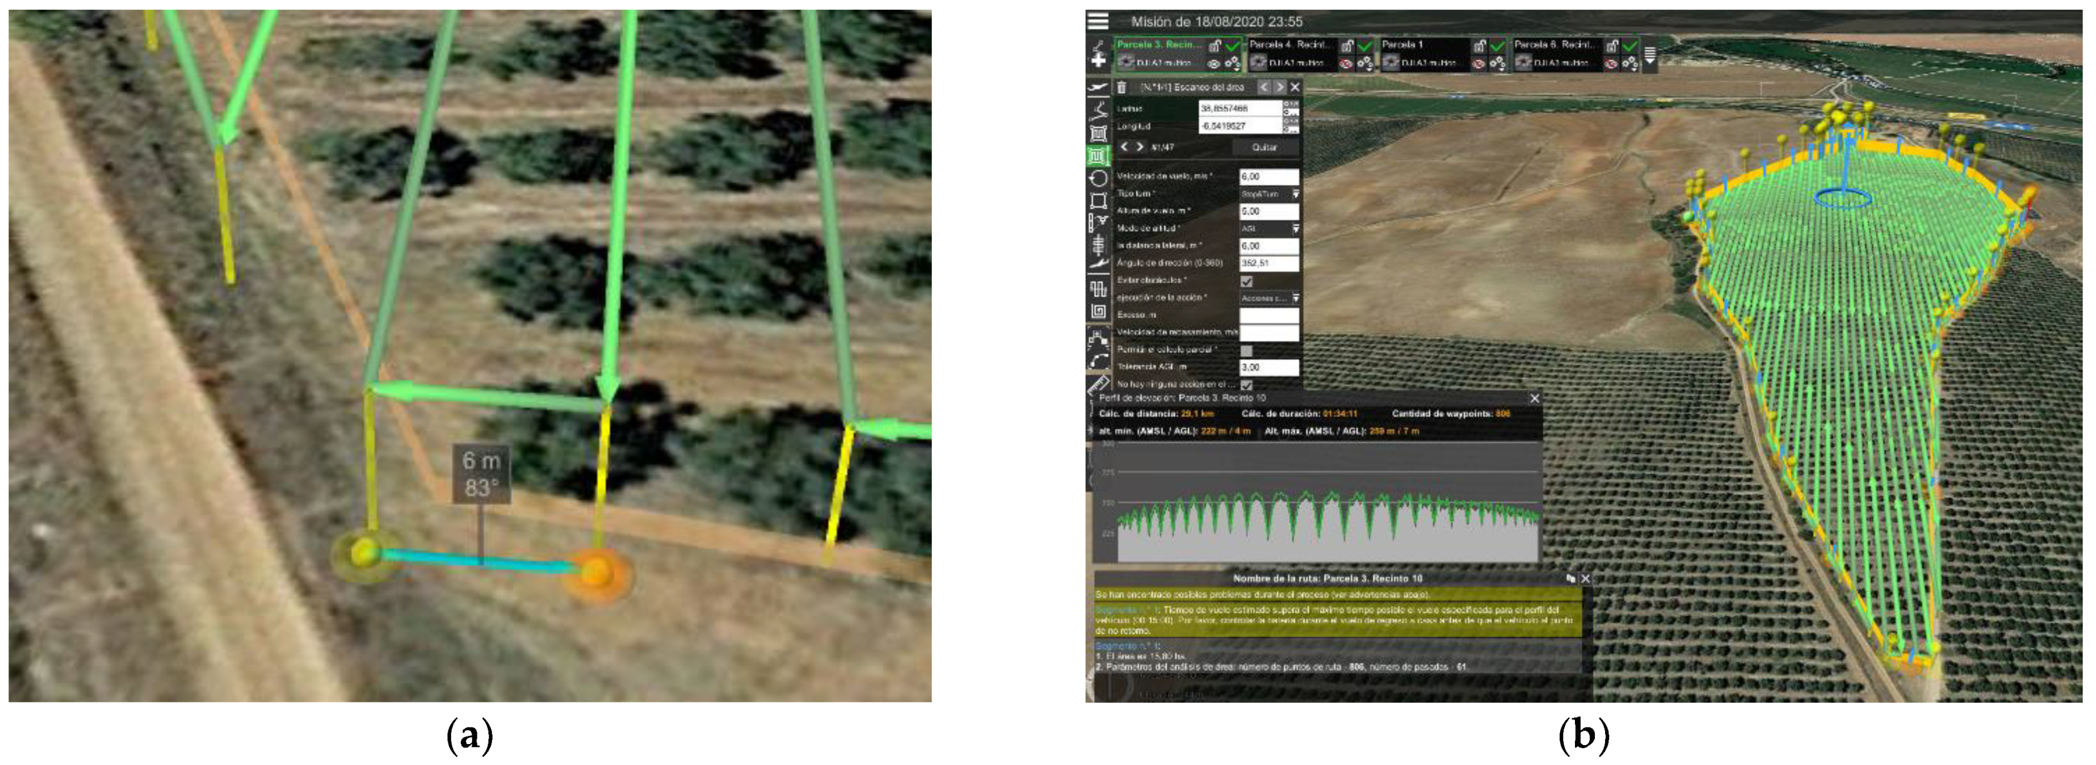Toggle visibility of Parcela 1 route
This screenshot has width=2096, height=765.
[x=1479, y=64]
